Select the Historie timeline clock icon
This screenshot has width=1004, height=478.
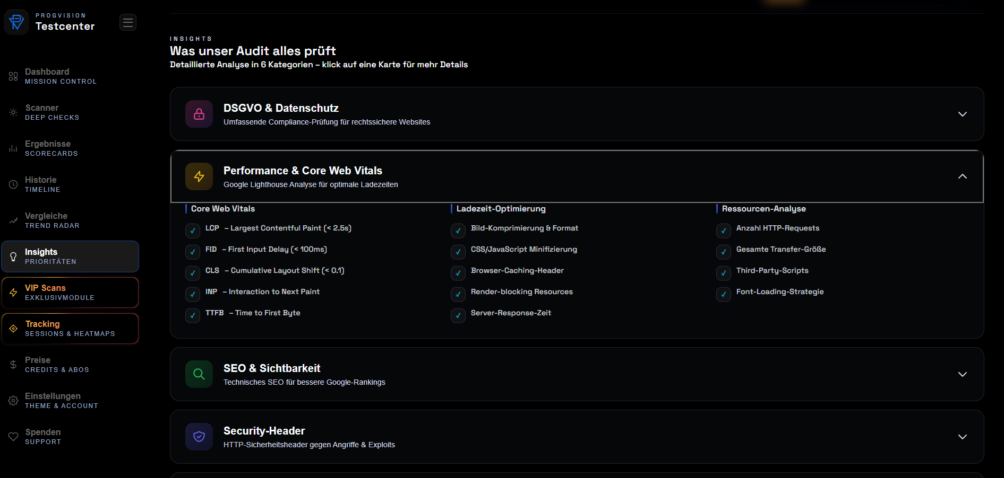coord(13,184)
